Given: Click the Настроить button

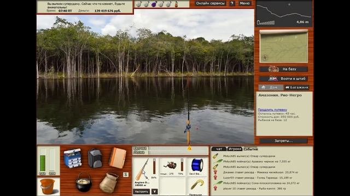Looking at the screenshot, I should tap(141, 191).
